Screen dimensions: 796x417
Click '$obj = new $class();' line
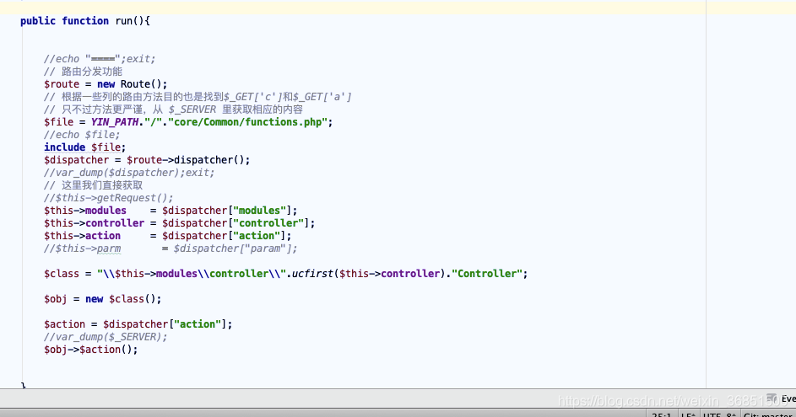tap(102, 299)
